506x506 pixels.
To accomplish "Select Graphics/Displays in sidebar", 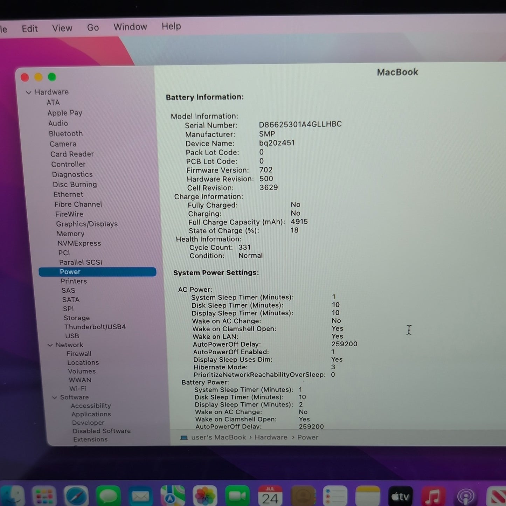I will [x=87, y=224].
